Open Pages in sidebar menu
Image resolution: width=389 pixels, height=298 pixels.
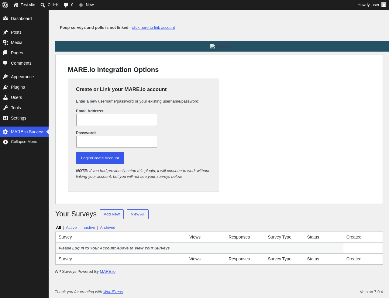click(24, 53)
